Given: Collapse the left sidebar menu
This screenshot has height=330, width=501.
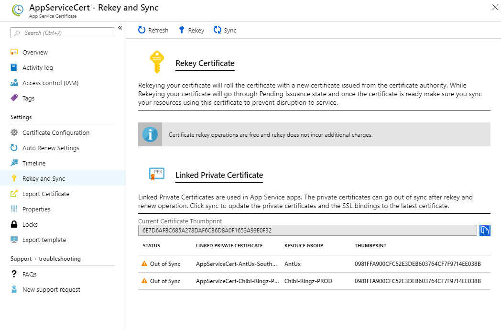Looking at the screenshot, I should click(x=120, y=28).
